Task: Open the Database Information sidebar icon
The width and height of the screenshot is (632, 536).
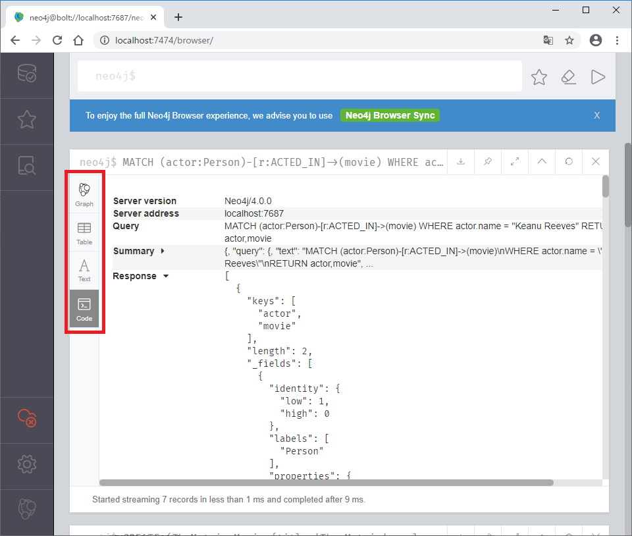Action: pyautogui.click(x=27, y=74)
